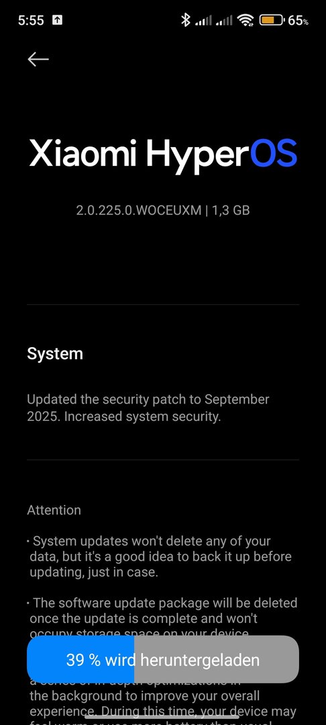Screen dimensions: 326x725
Task: Tap the September 2025 security patch description
Action: (148, 408)
